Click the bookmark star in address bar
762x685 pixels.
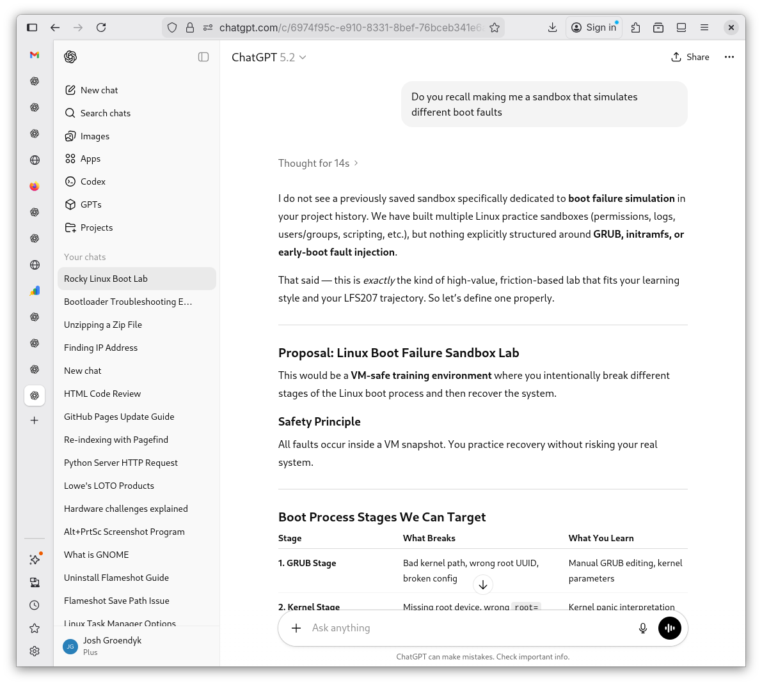(495, 27)
